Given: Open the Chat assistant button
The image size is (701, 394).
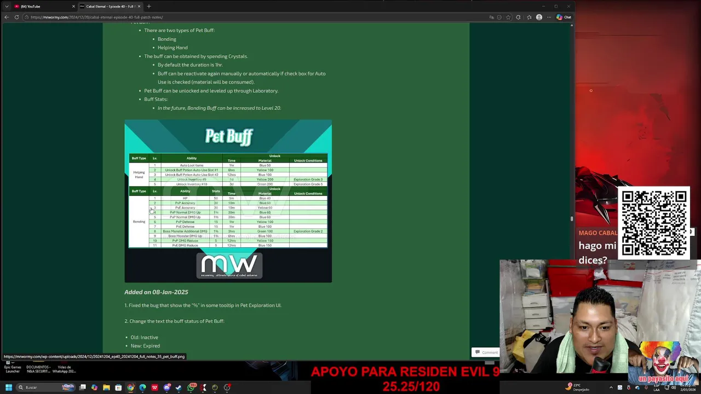Looking at the screenshot, I should pos(564,17).
